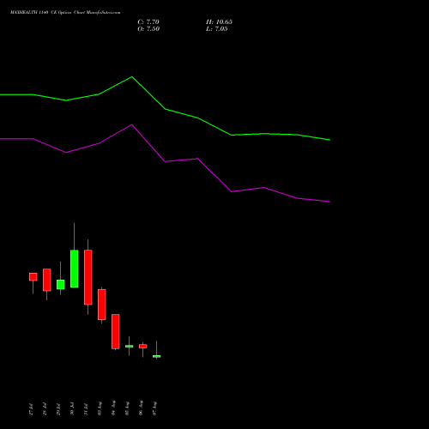This screenshot has height=429, width=429.
Task: Select the 29 Jul date label
Action: 58,409
